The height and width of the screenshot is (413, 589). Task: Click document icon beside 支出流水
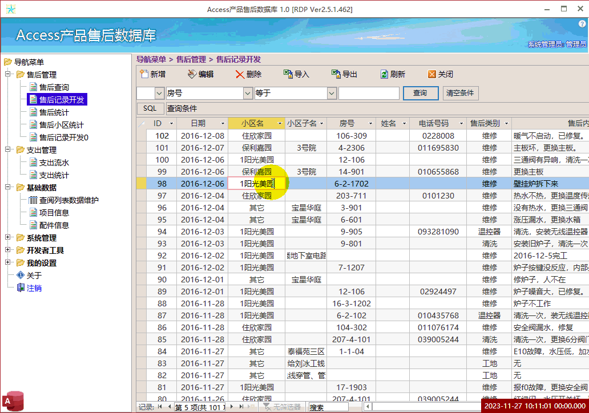[34, 163]
